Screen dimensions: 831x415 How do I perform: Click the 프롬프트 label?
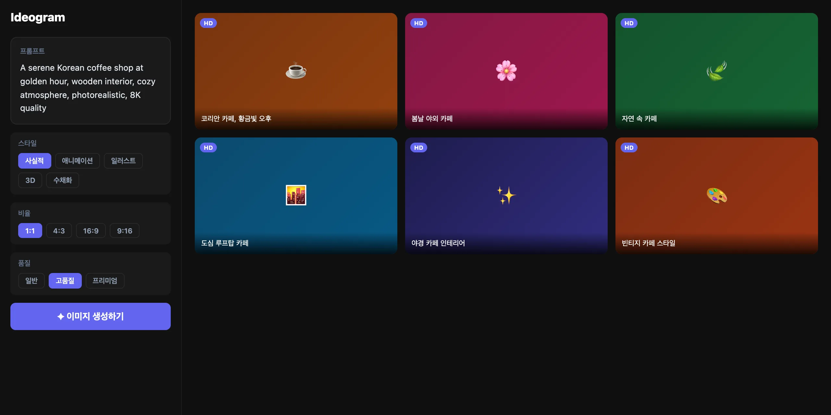pos(32,51)
